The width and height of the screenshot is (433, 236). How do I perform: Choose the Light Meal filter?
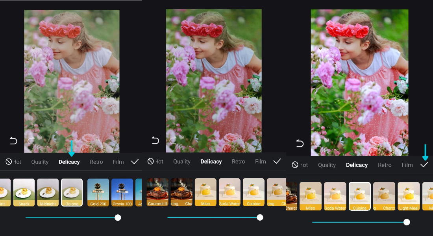coord(408,196)
